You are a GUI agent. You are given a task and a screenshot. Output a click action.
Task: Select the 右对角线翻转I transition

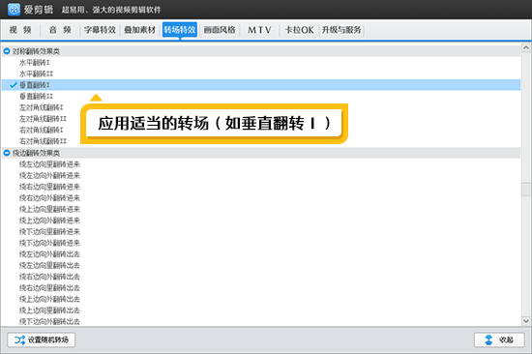tap(41, 130)
